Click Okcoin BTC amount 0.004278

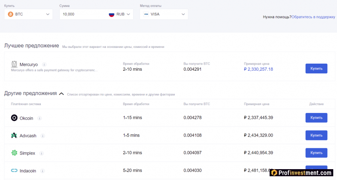click(x=192, y=118)
